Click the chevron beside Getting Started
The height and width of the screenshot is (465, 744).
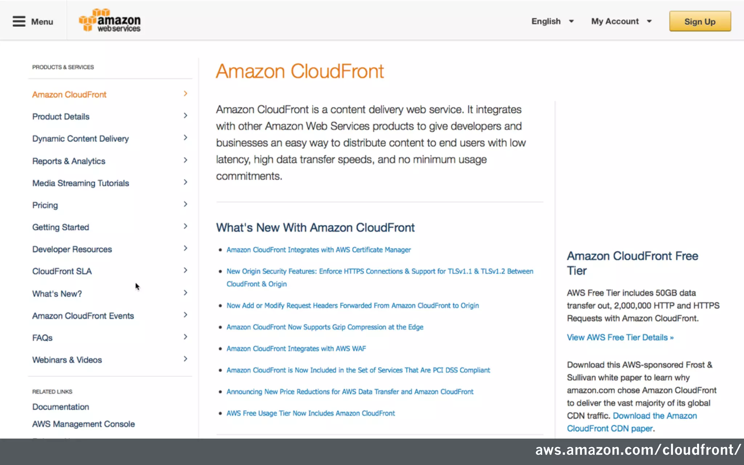(x=185, y=226)
